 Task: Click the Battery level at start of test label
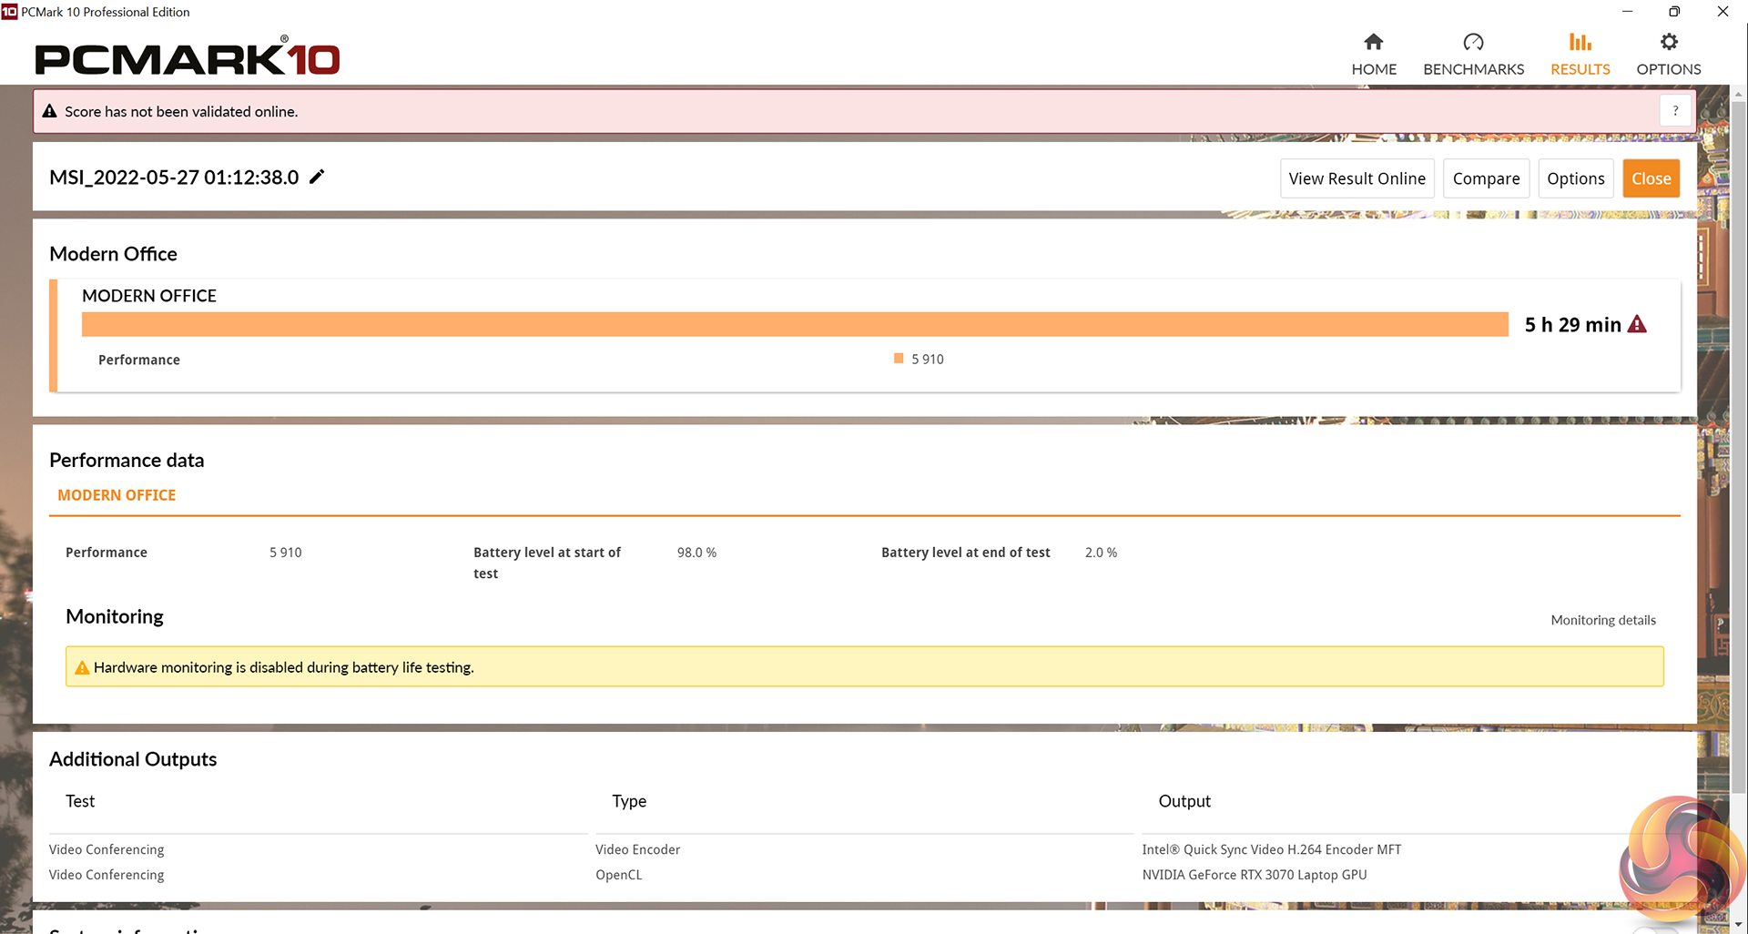pyautogui.click(x=547, y=563)
